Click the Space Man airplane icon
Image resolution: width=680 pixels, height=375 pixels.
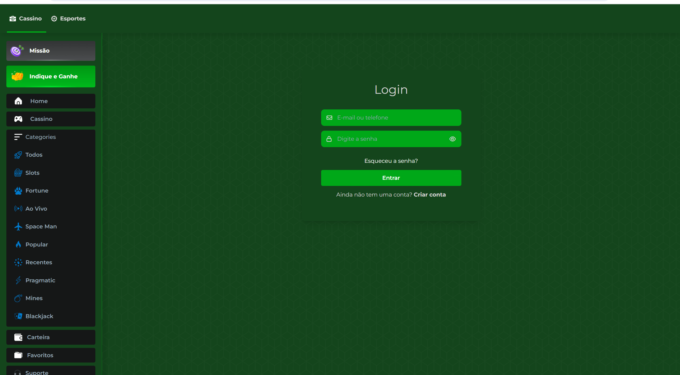[18, 227]
